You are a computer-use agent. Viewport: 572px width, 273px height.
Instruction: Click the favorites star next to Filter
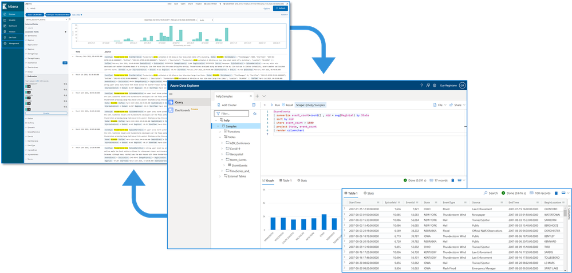(x=255, y=114)
